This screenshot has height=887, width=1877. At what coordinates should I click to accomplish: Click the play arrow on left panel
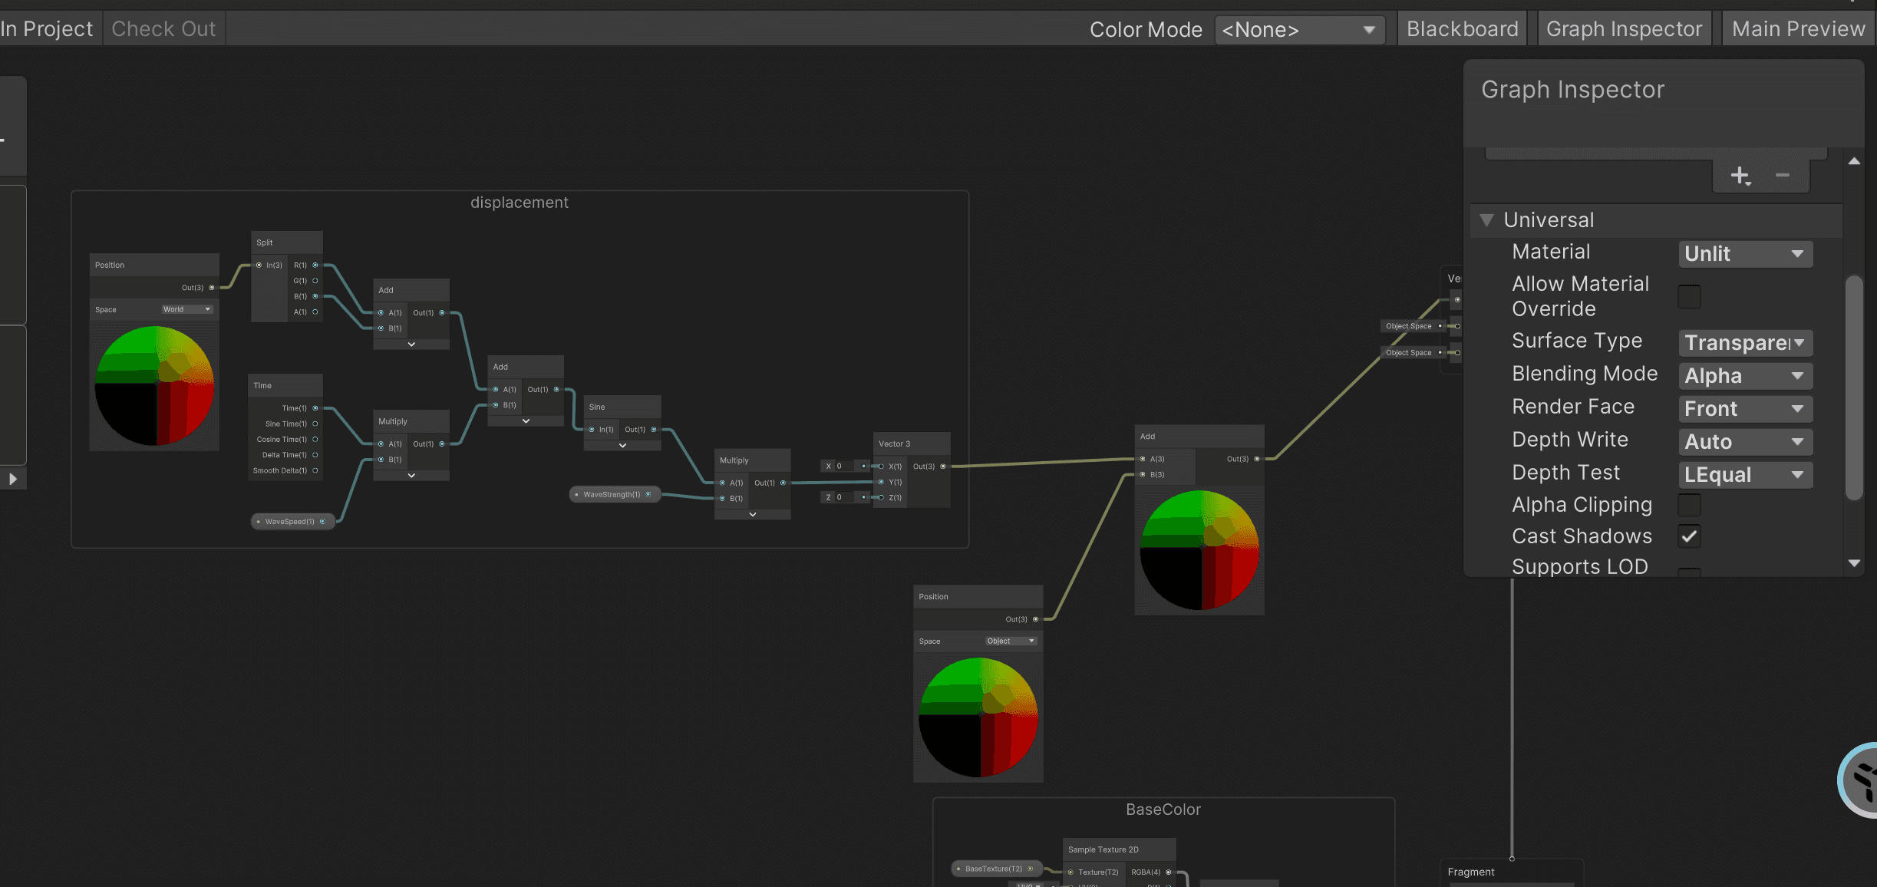pyautogui.click(x=13, y=479)
